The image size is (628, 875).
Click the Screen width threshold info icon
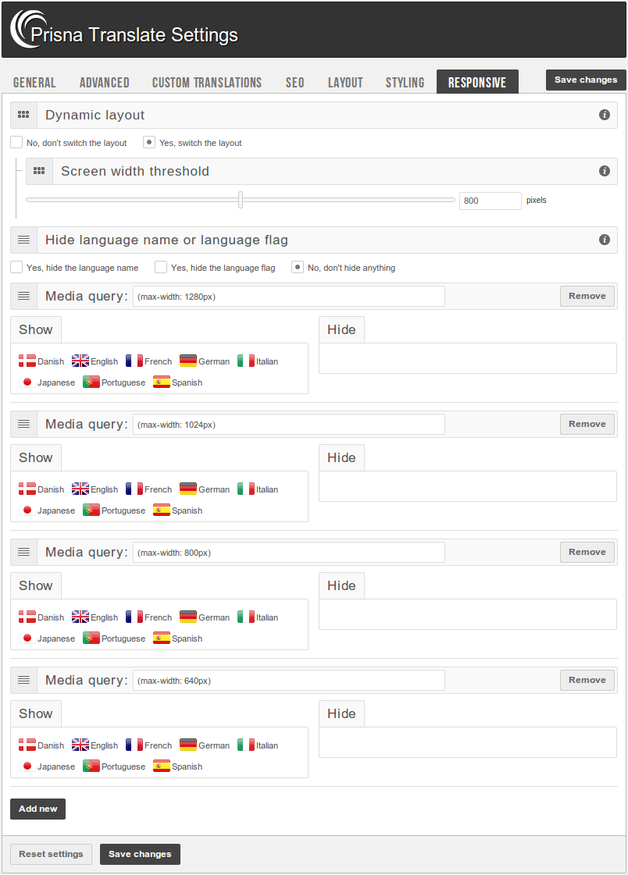pyautogui.click(x=605, y=171)
